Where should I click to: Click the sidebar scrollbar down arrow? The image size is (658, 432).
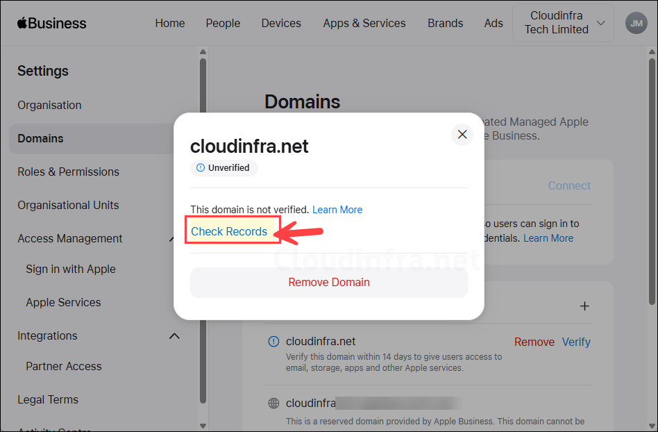pos(203,426)
